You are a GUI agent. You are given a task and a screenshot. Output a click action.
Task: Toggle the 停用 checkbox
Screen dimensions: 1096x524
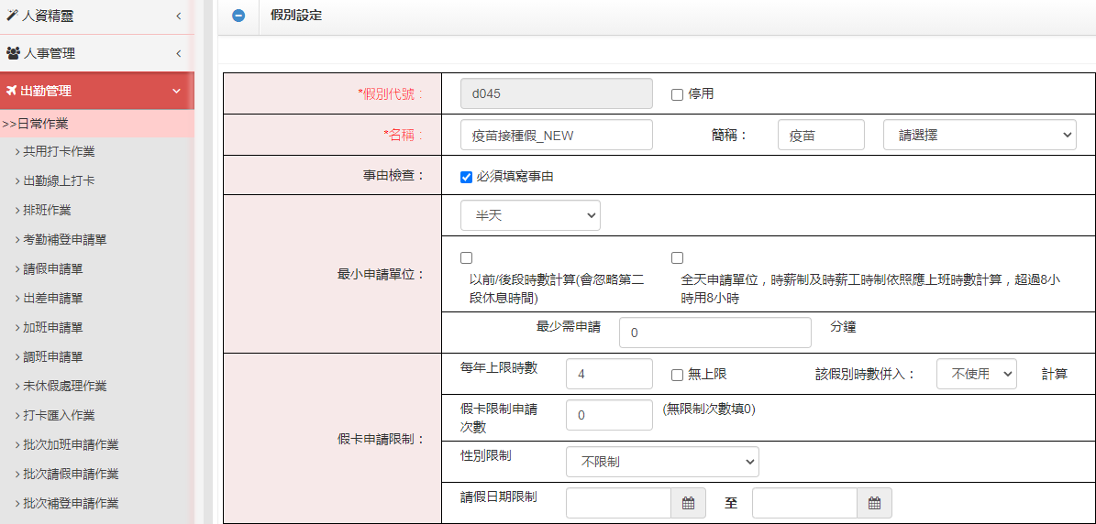677,94
